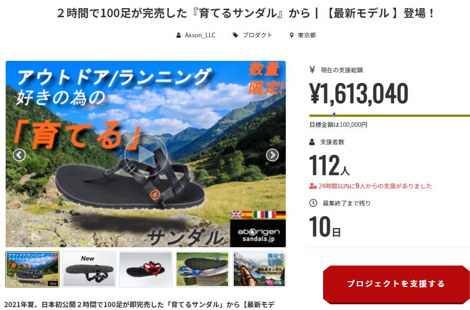Go to previous slide with left arrow
The width and height of the screenshot is (470, 310).
click(x=20, y=155)
